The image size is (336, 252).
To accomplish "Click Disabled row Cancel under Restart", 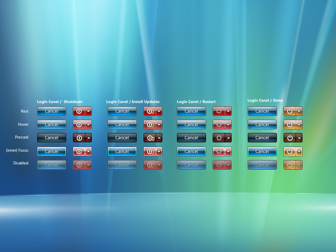I will tap(191, 165).
